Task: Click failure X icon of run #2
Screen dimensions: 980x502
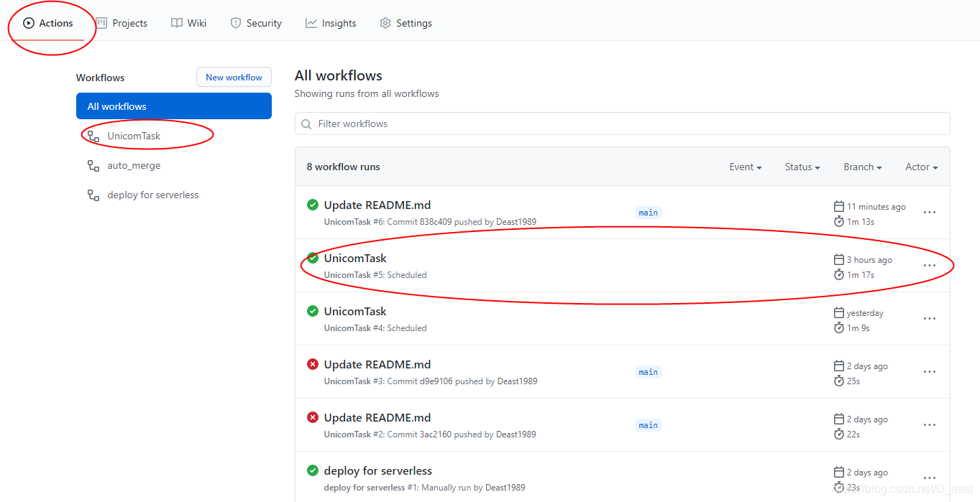Action: [313, 417]
